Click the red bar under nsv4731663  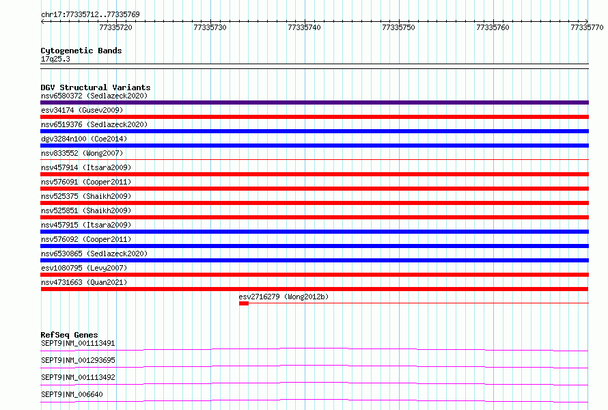coord(314,289)
